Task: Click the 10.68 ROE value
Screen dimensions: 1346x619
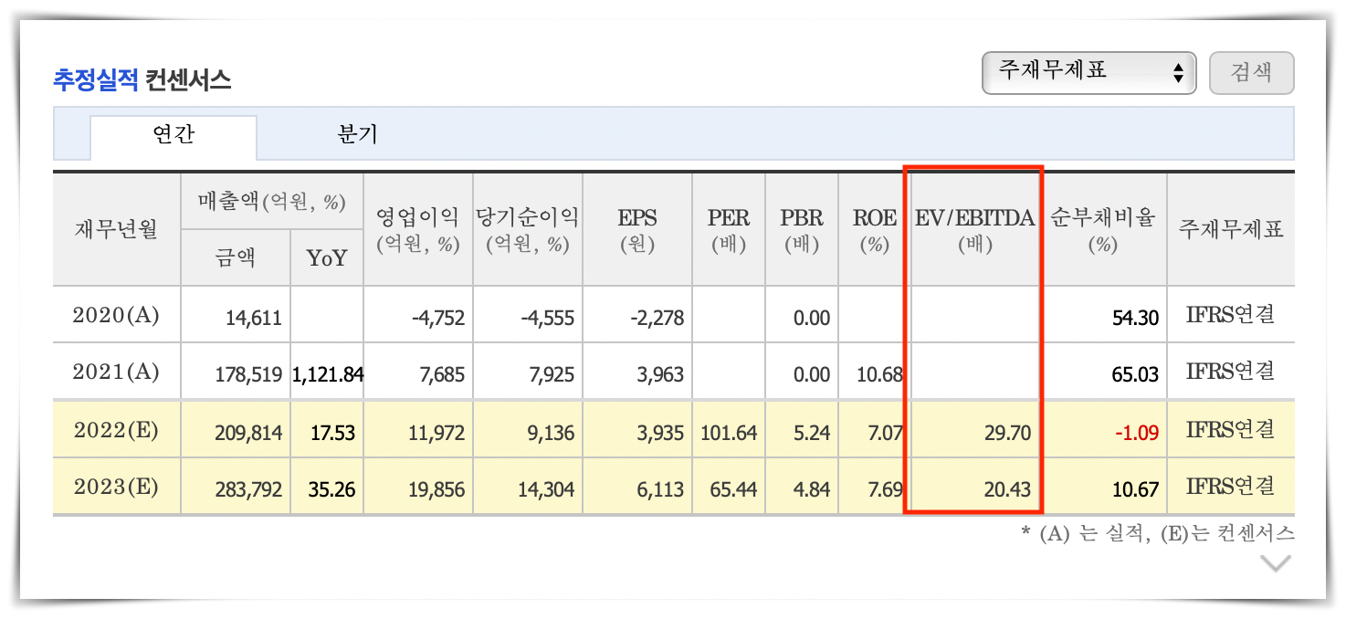Action: 879,374
